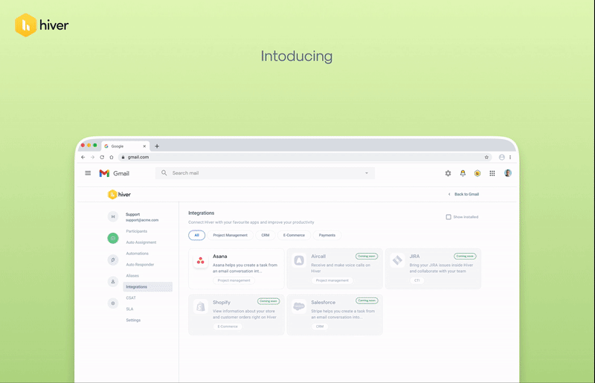Click the Shopify app icon
The width and height of the screenshot is (595, 383).
tap(200, 306)
